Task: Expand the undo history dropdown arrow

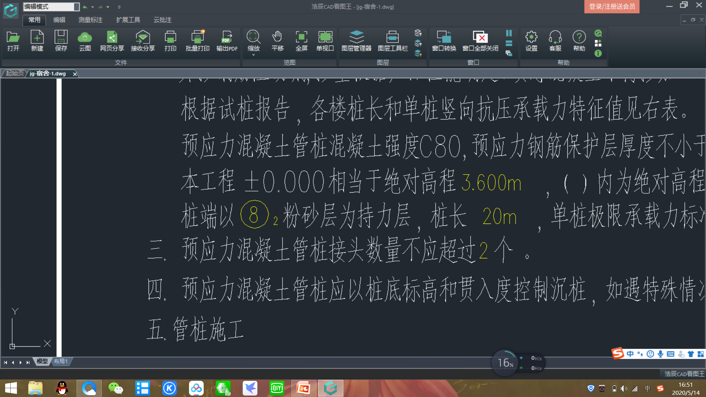Action: (x=93, y=7)
